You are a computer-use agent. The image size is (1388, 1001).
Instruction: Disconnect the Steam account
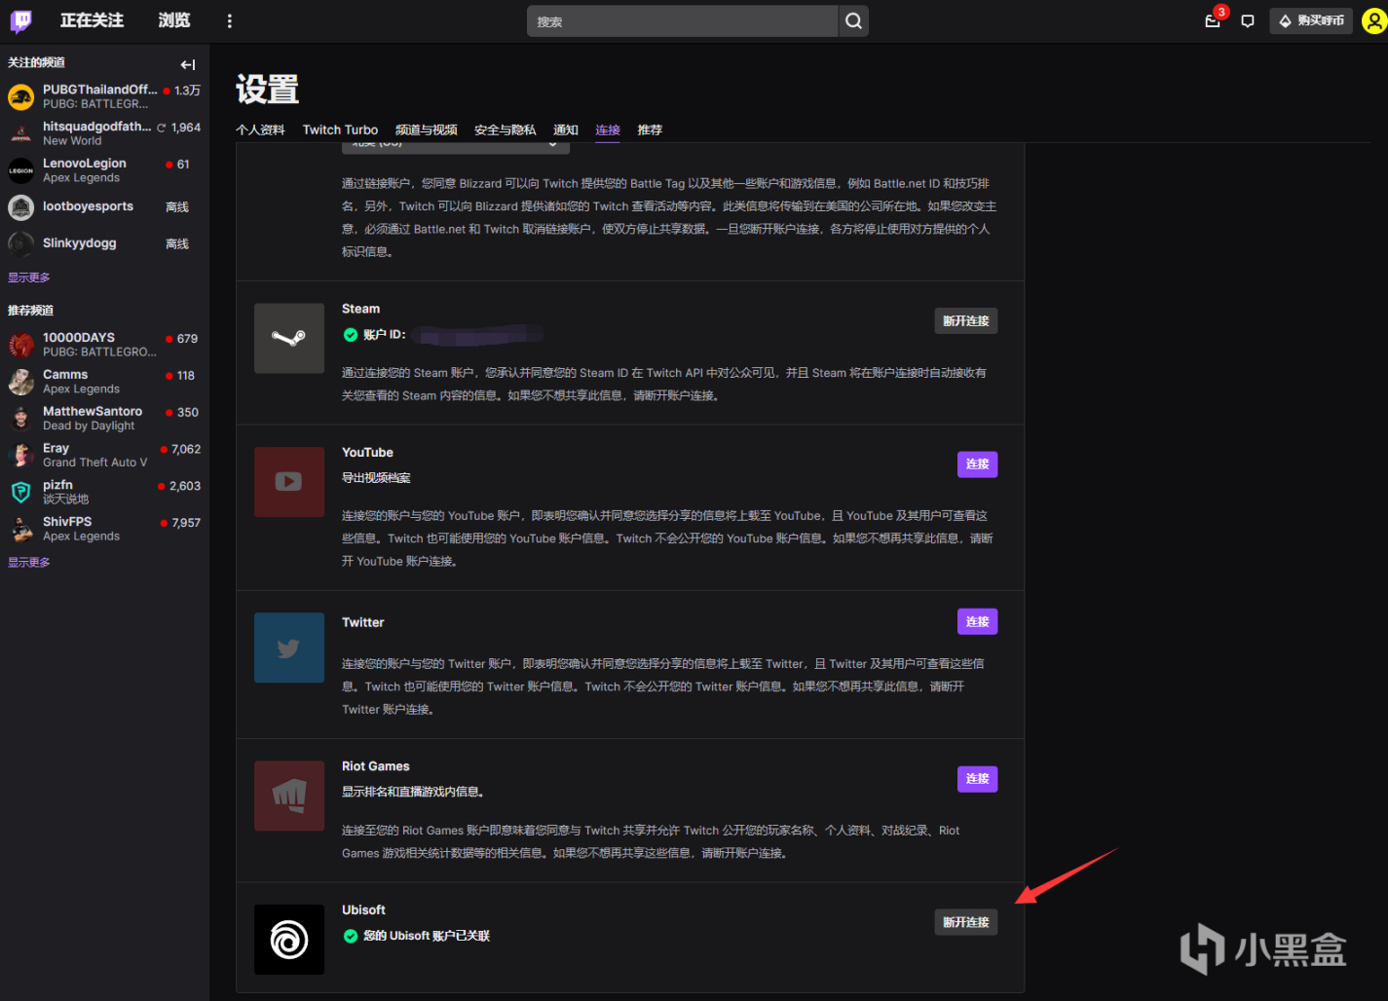965,321
